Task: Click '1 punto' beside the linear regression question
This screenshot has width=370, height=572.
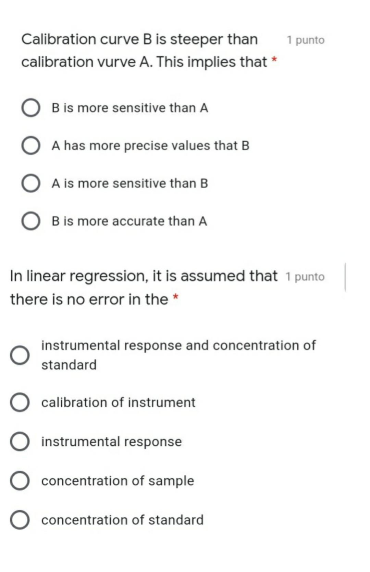Action: pyautogui.click(x=305, y=277)
